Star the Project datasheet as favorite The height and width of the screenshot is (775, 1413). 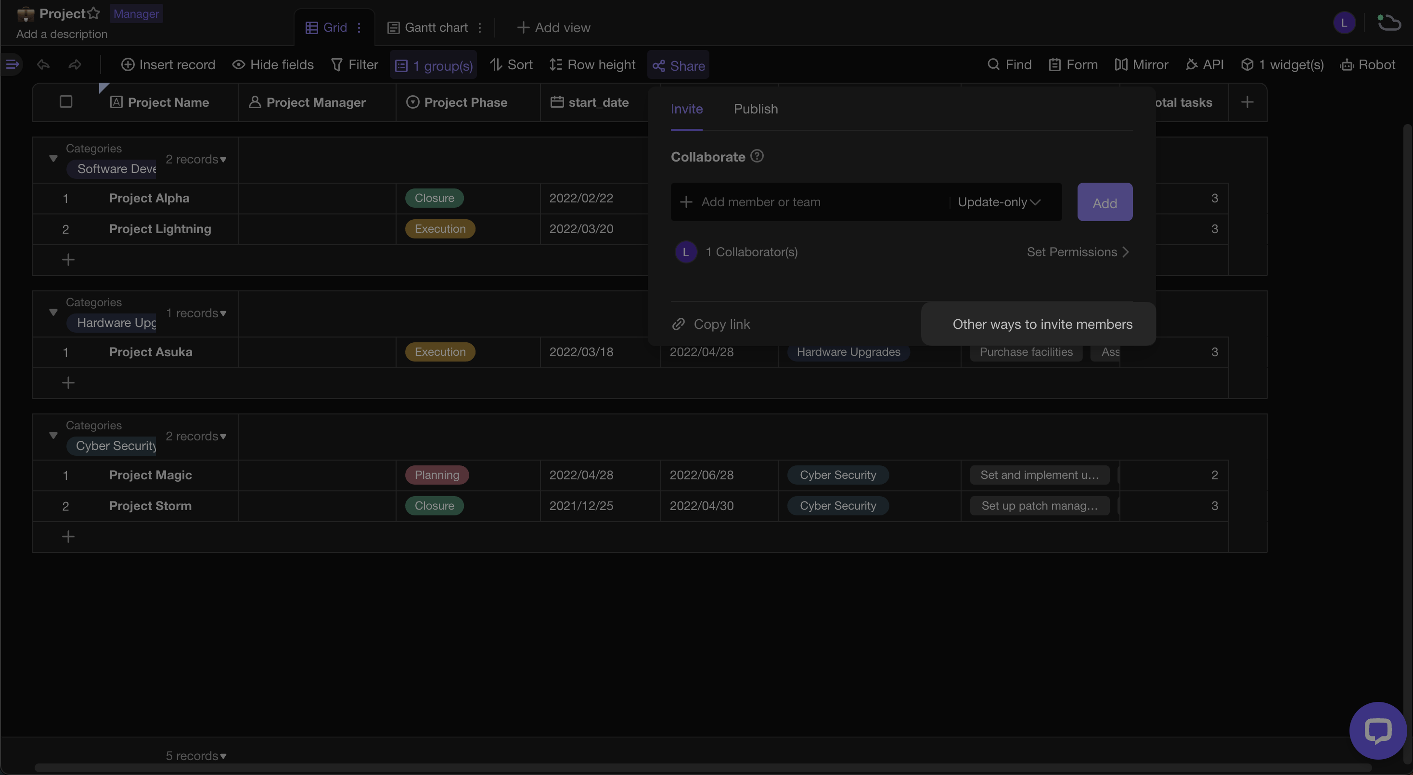tap(94, 13)
